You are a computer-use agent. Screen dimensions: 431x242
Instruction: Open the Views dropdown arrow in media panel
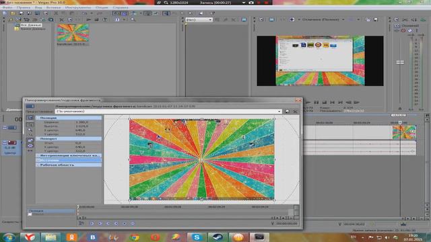click(124, 19)
